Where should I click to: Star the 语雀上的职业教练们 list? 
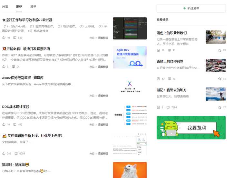220,50
